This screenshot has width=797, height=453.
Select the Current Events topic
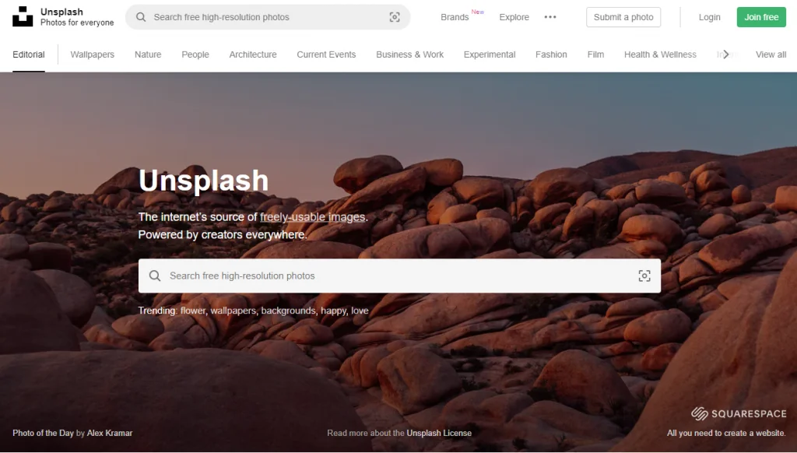tap(326, 54)
